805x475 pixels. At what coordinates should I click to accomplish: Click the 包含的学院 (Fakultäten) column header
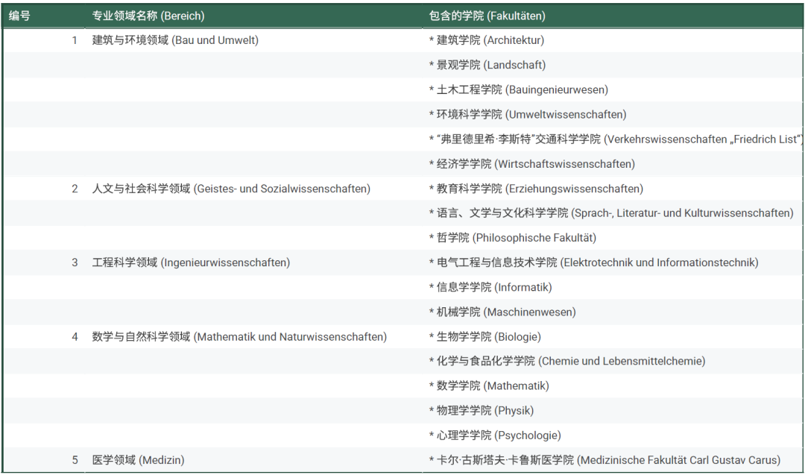click(x=487, y=16)
